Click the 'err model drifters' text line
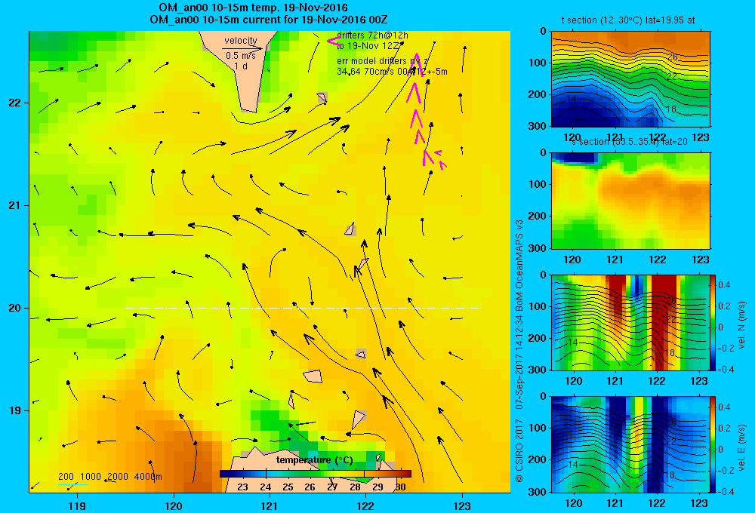 click(383, 60)
